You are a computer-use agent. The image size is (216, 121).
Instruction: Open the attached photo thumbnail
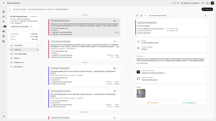[141, 93]
